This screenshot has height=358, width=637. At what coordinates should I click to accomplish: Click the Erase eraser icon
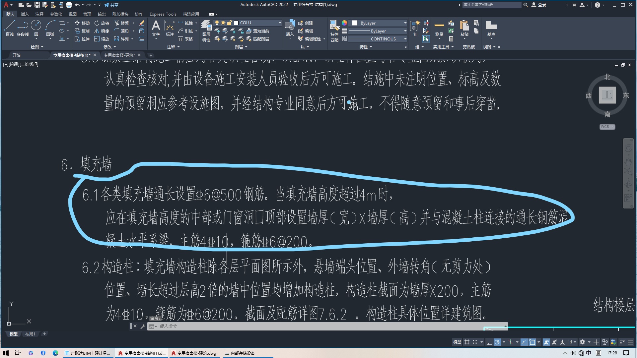(x=141, y=23)
